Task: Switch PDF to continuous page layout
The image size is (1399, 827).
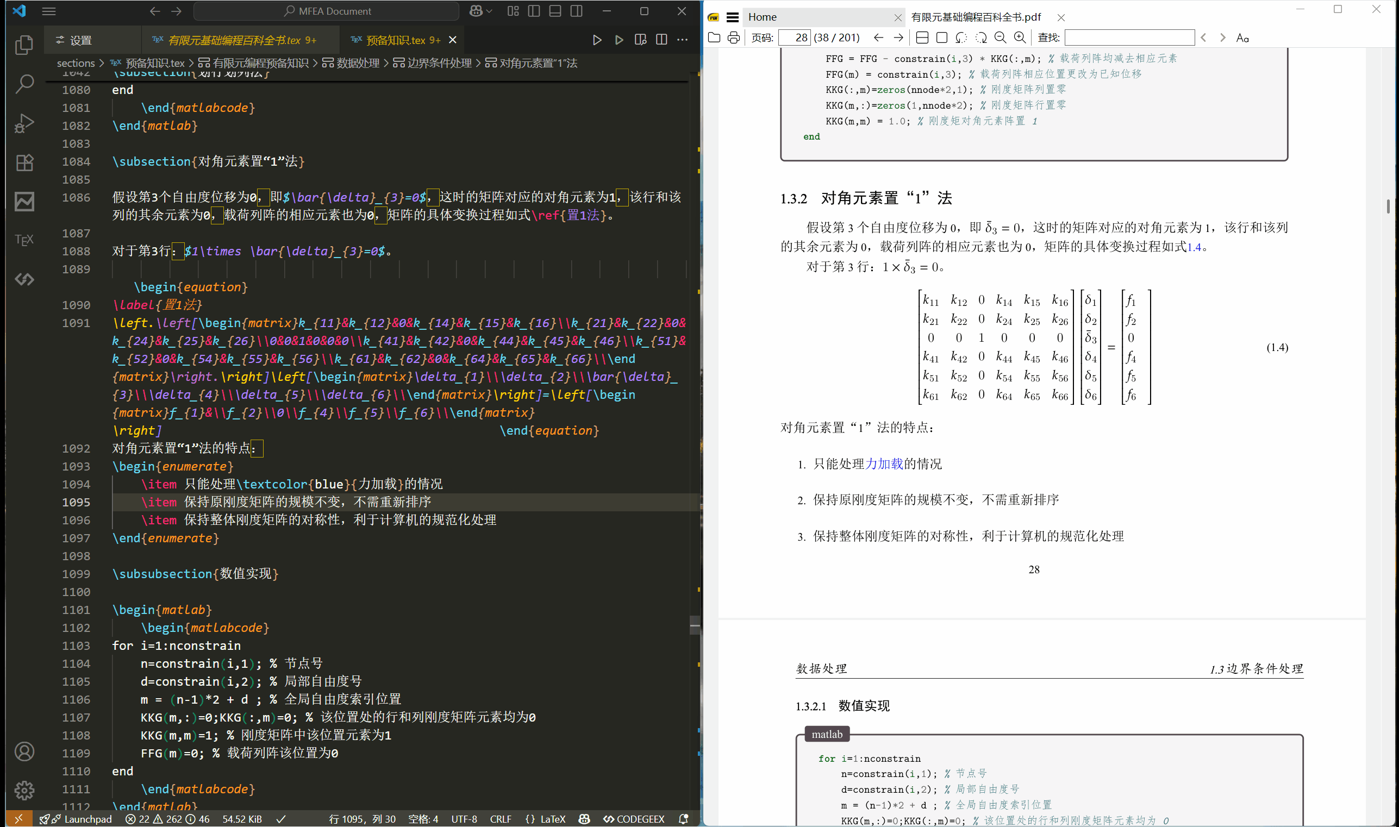Action: point(922,38)
